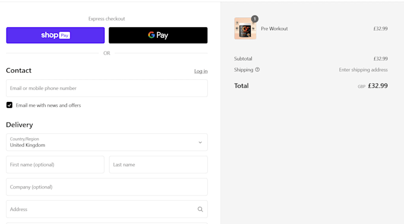Screen dimensions: 404x224
Task: Pay with Google Pay button
Action: (158, 35)
